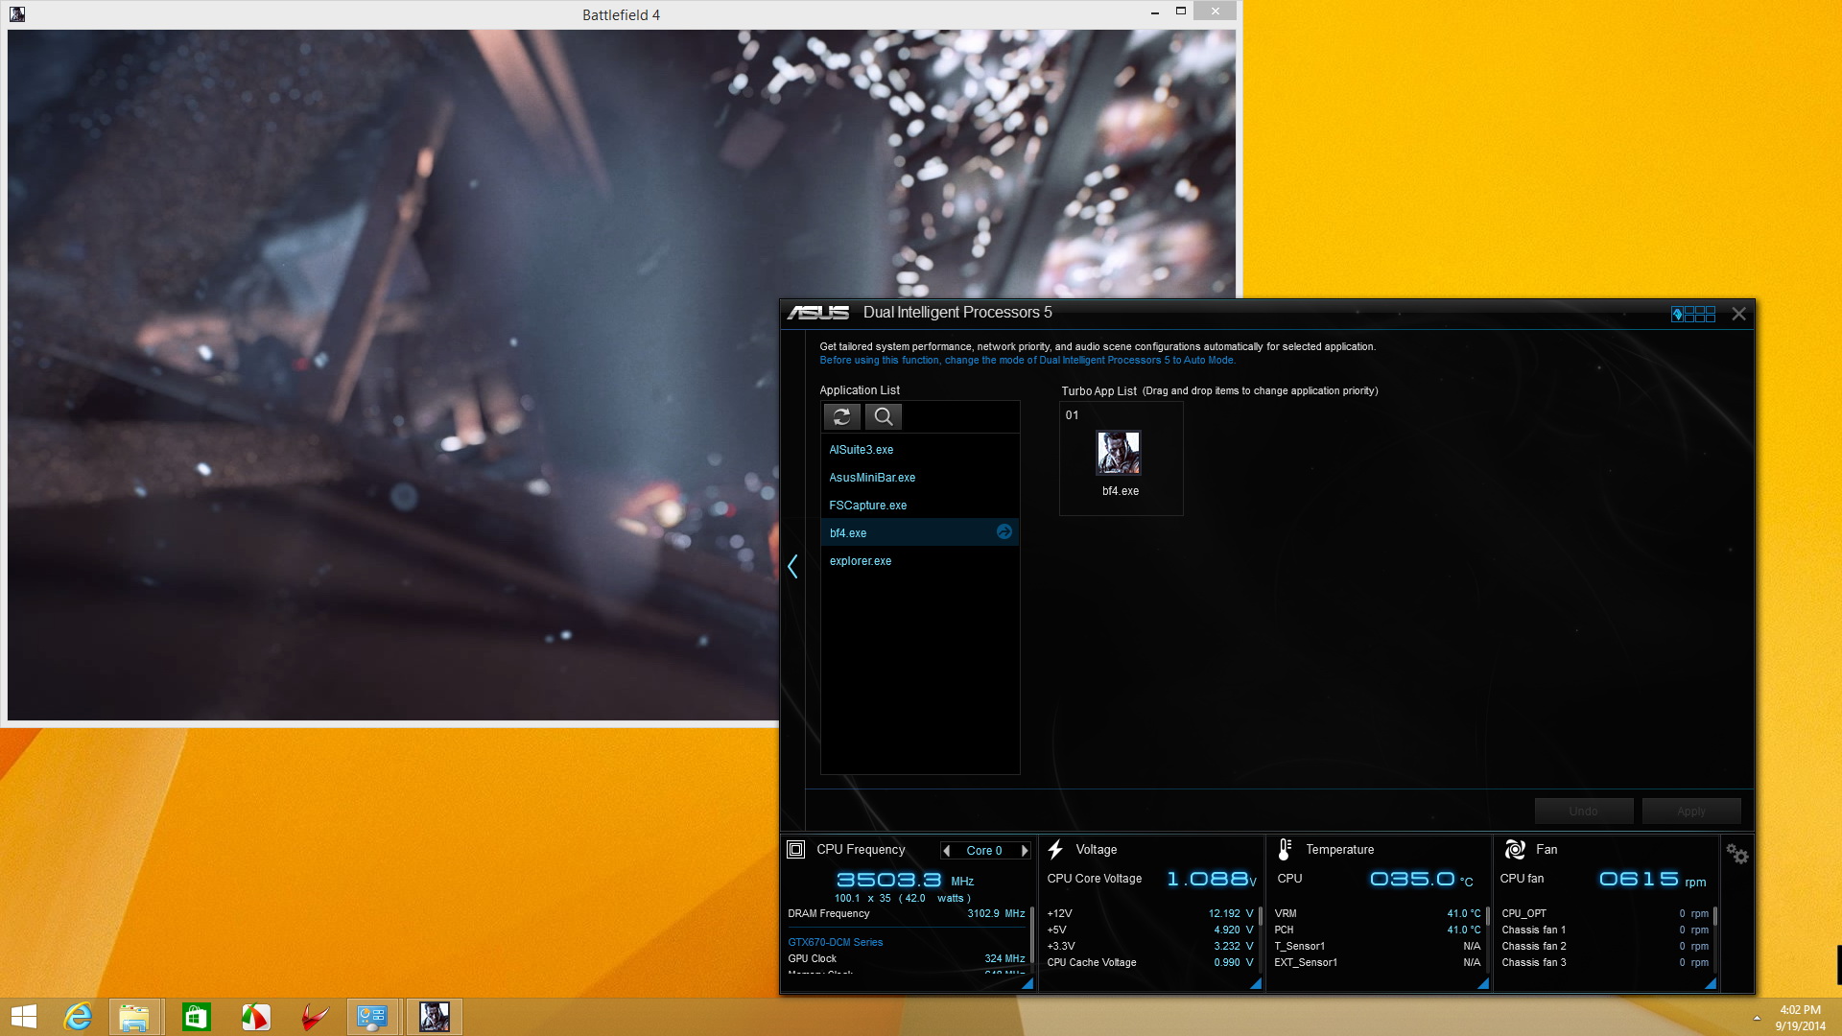1842x1036 pixels.
Task: Click the Apply button
Action: [1690, 811]
